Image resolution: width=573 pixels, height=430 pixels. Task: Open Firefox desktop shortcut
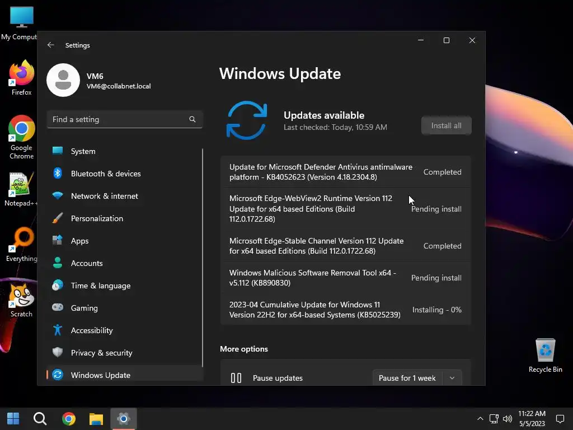[21, 78]
